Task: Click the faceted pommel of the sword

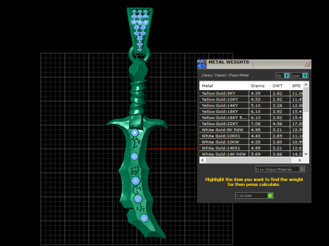Action: [138, 70]
